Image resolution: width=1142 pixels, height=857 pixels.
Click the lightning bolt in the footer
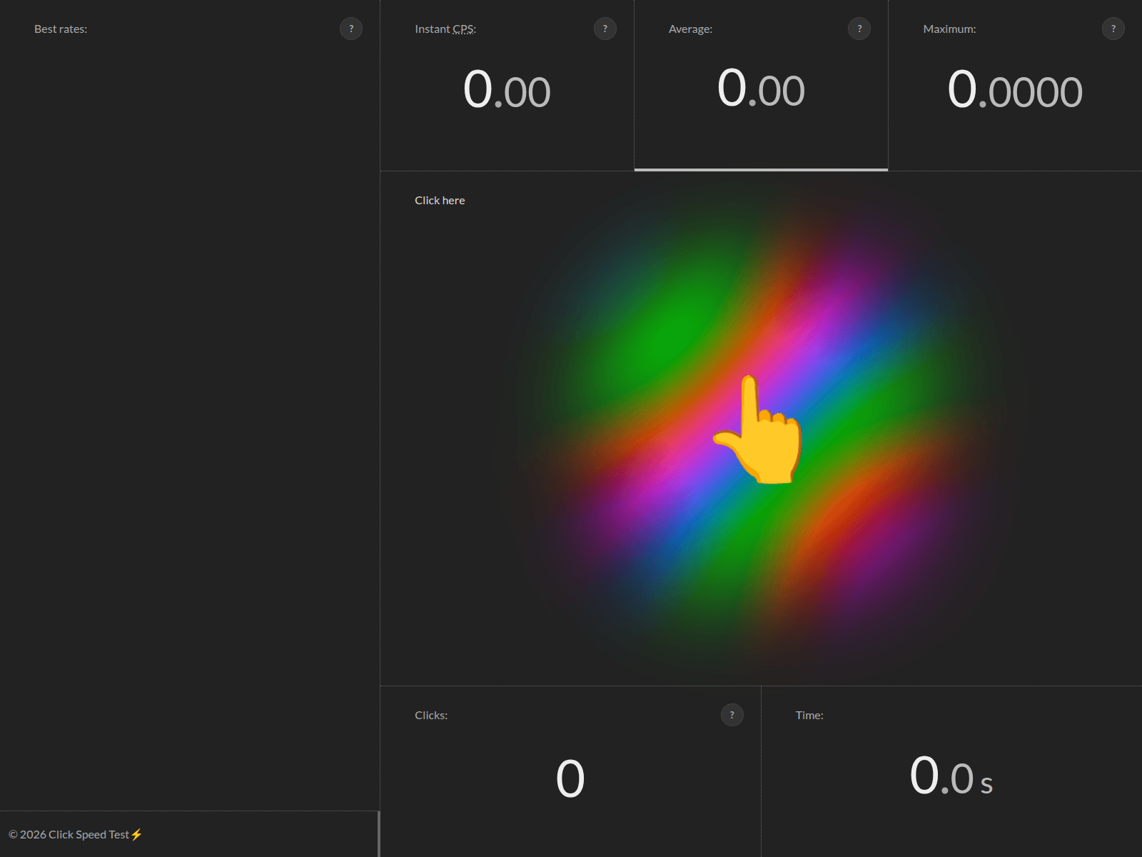[136, 834]
